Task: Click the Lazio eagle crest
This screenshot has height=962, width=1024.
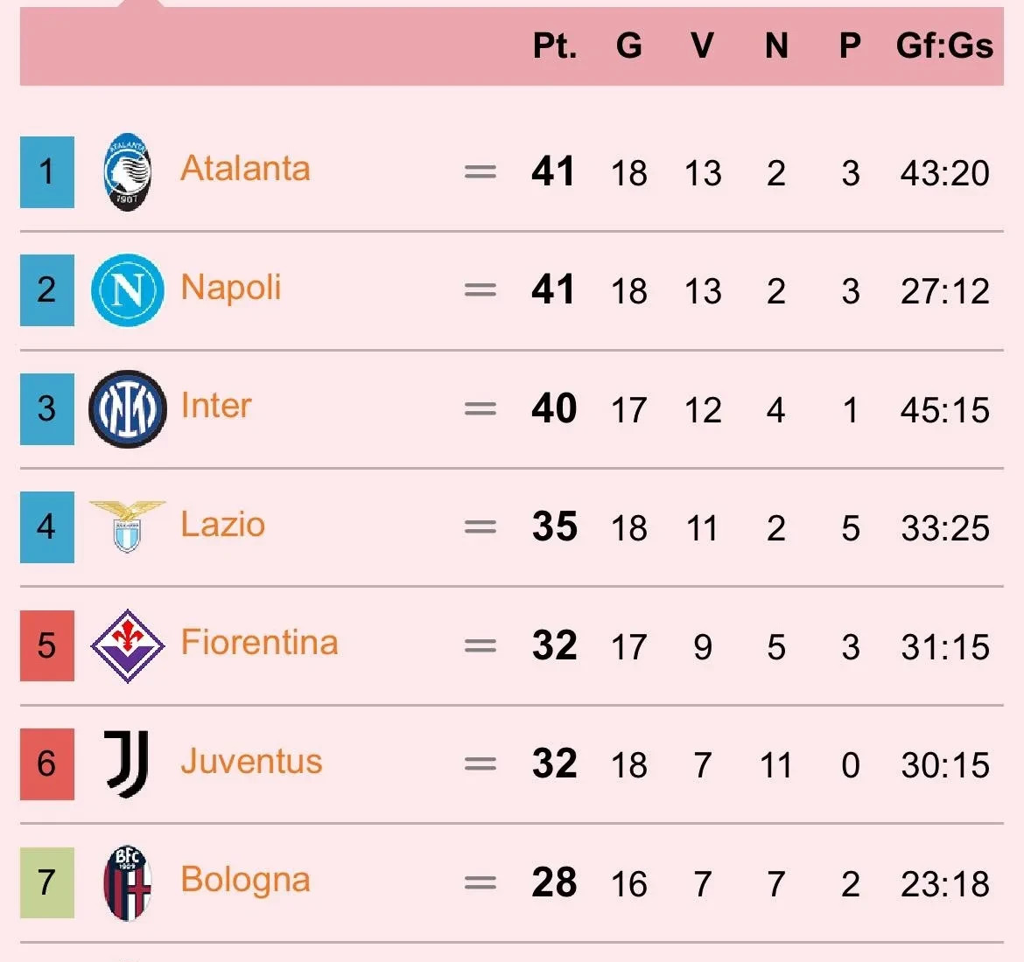Action: click(128, 526)
